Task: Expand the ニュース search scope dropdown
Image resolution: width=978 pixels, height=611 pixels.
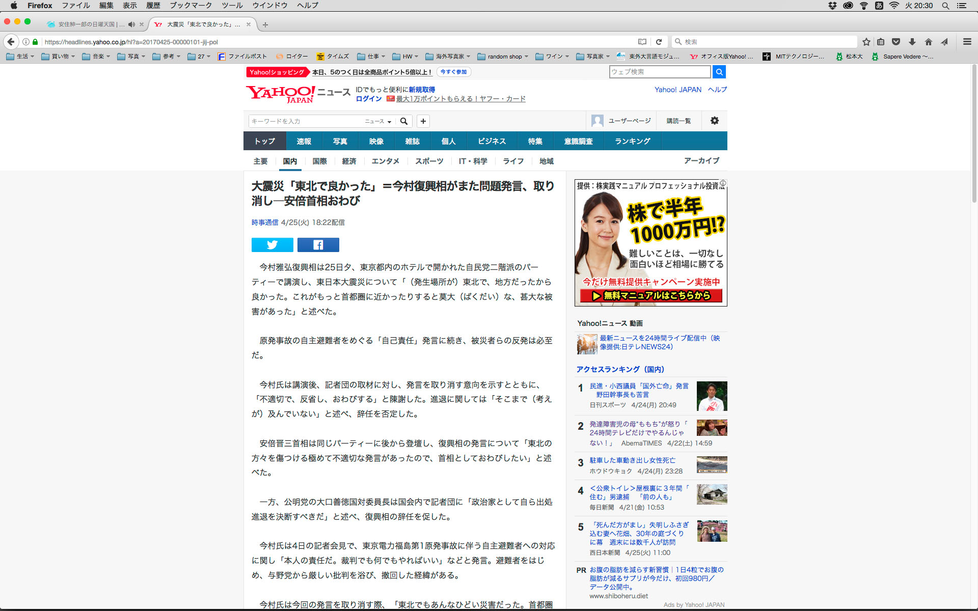Action: point(378,121)
